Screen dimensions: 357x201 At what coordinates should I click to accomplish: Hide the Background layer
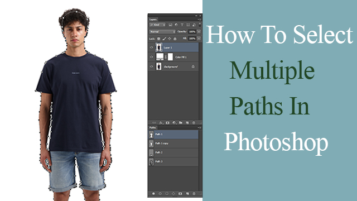point(151,66)
